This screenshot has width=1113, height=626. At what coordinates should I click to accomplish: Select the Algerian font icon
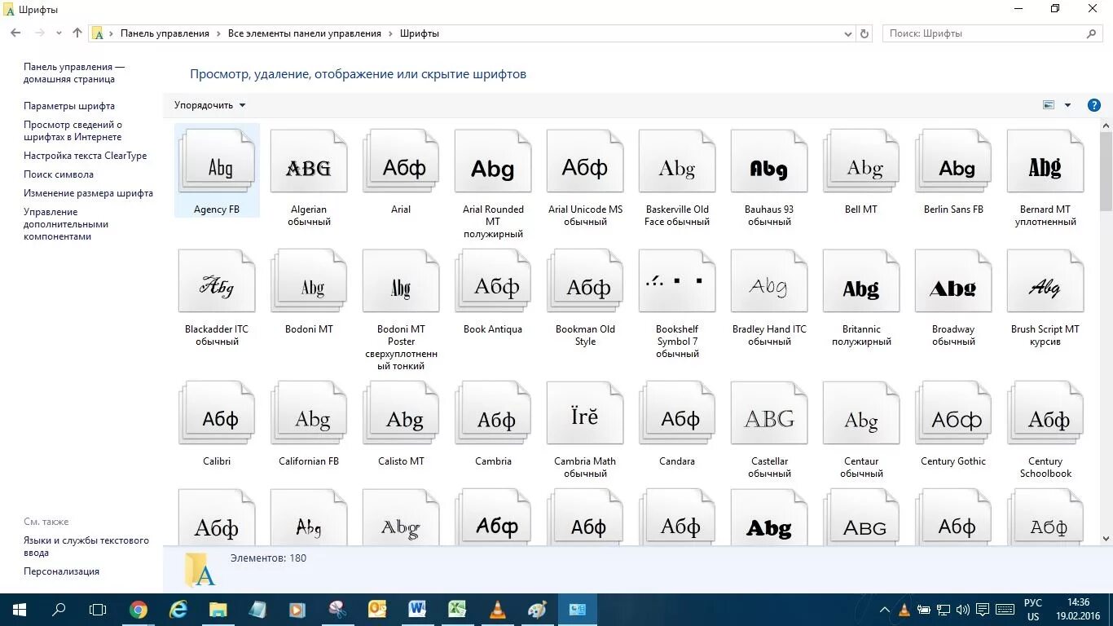click(309, 161)
